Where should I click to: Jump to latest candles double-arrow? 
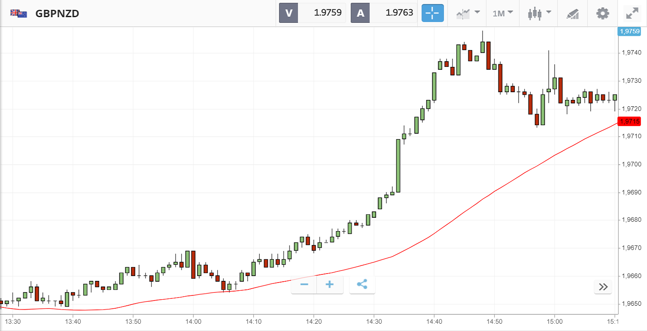pos(603,287)
